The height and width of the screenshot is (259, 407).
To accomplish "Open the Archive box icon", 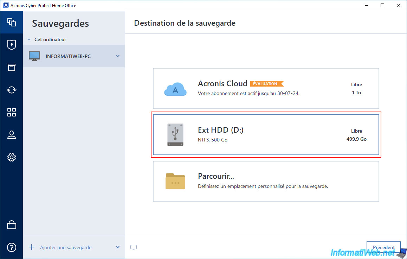I will (x=11, y=67).
